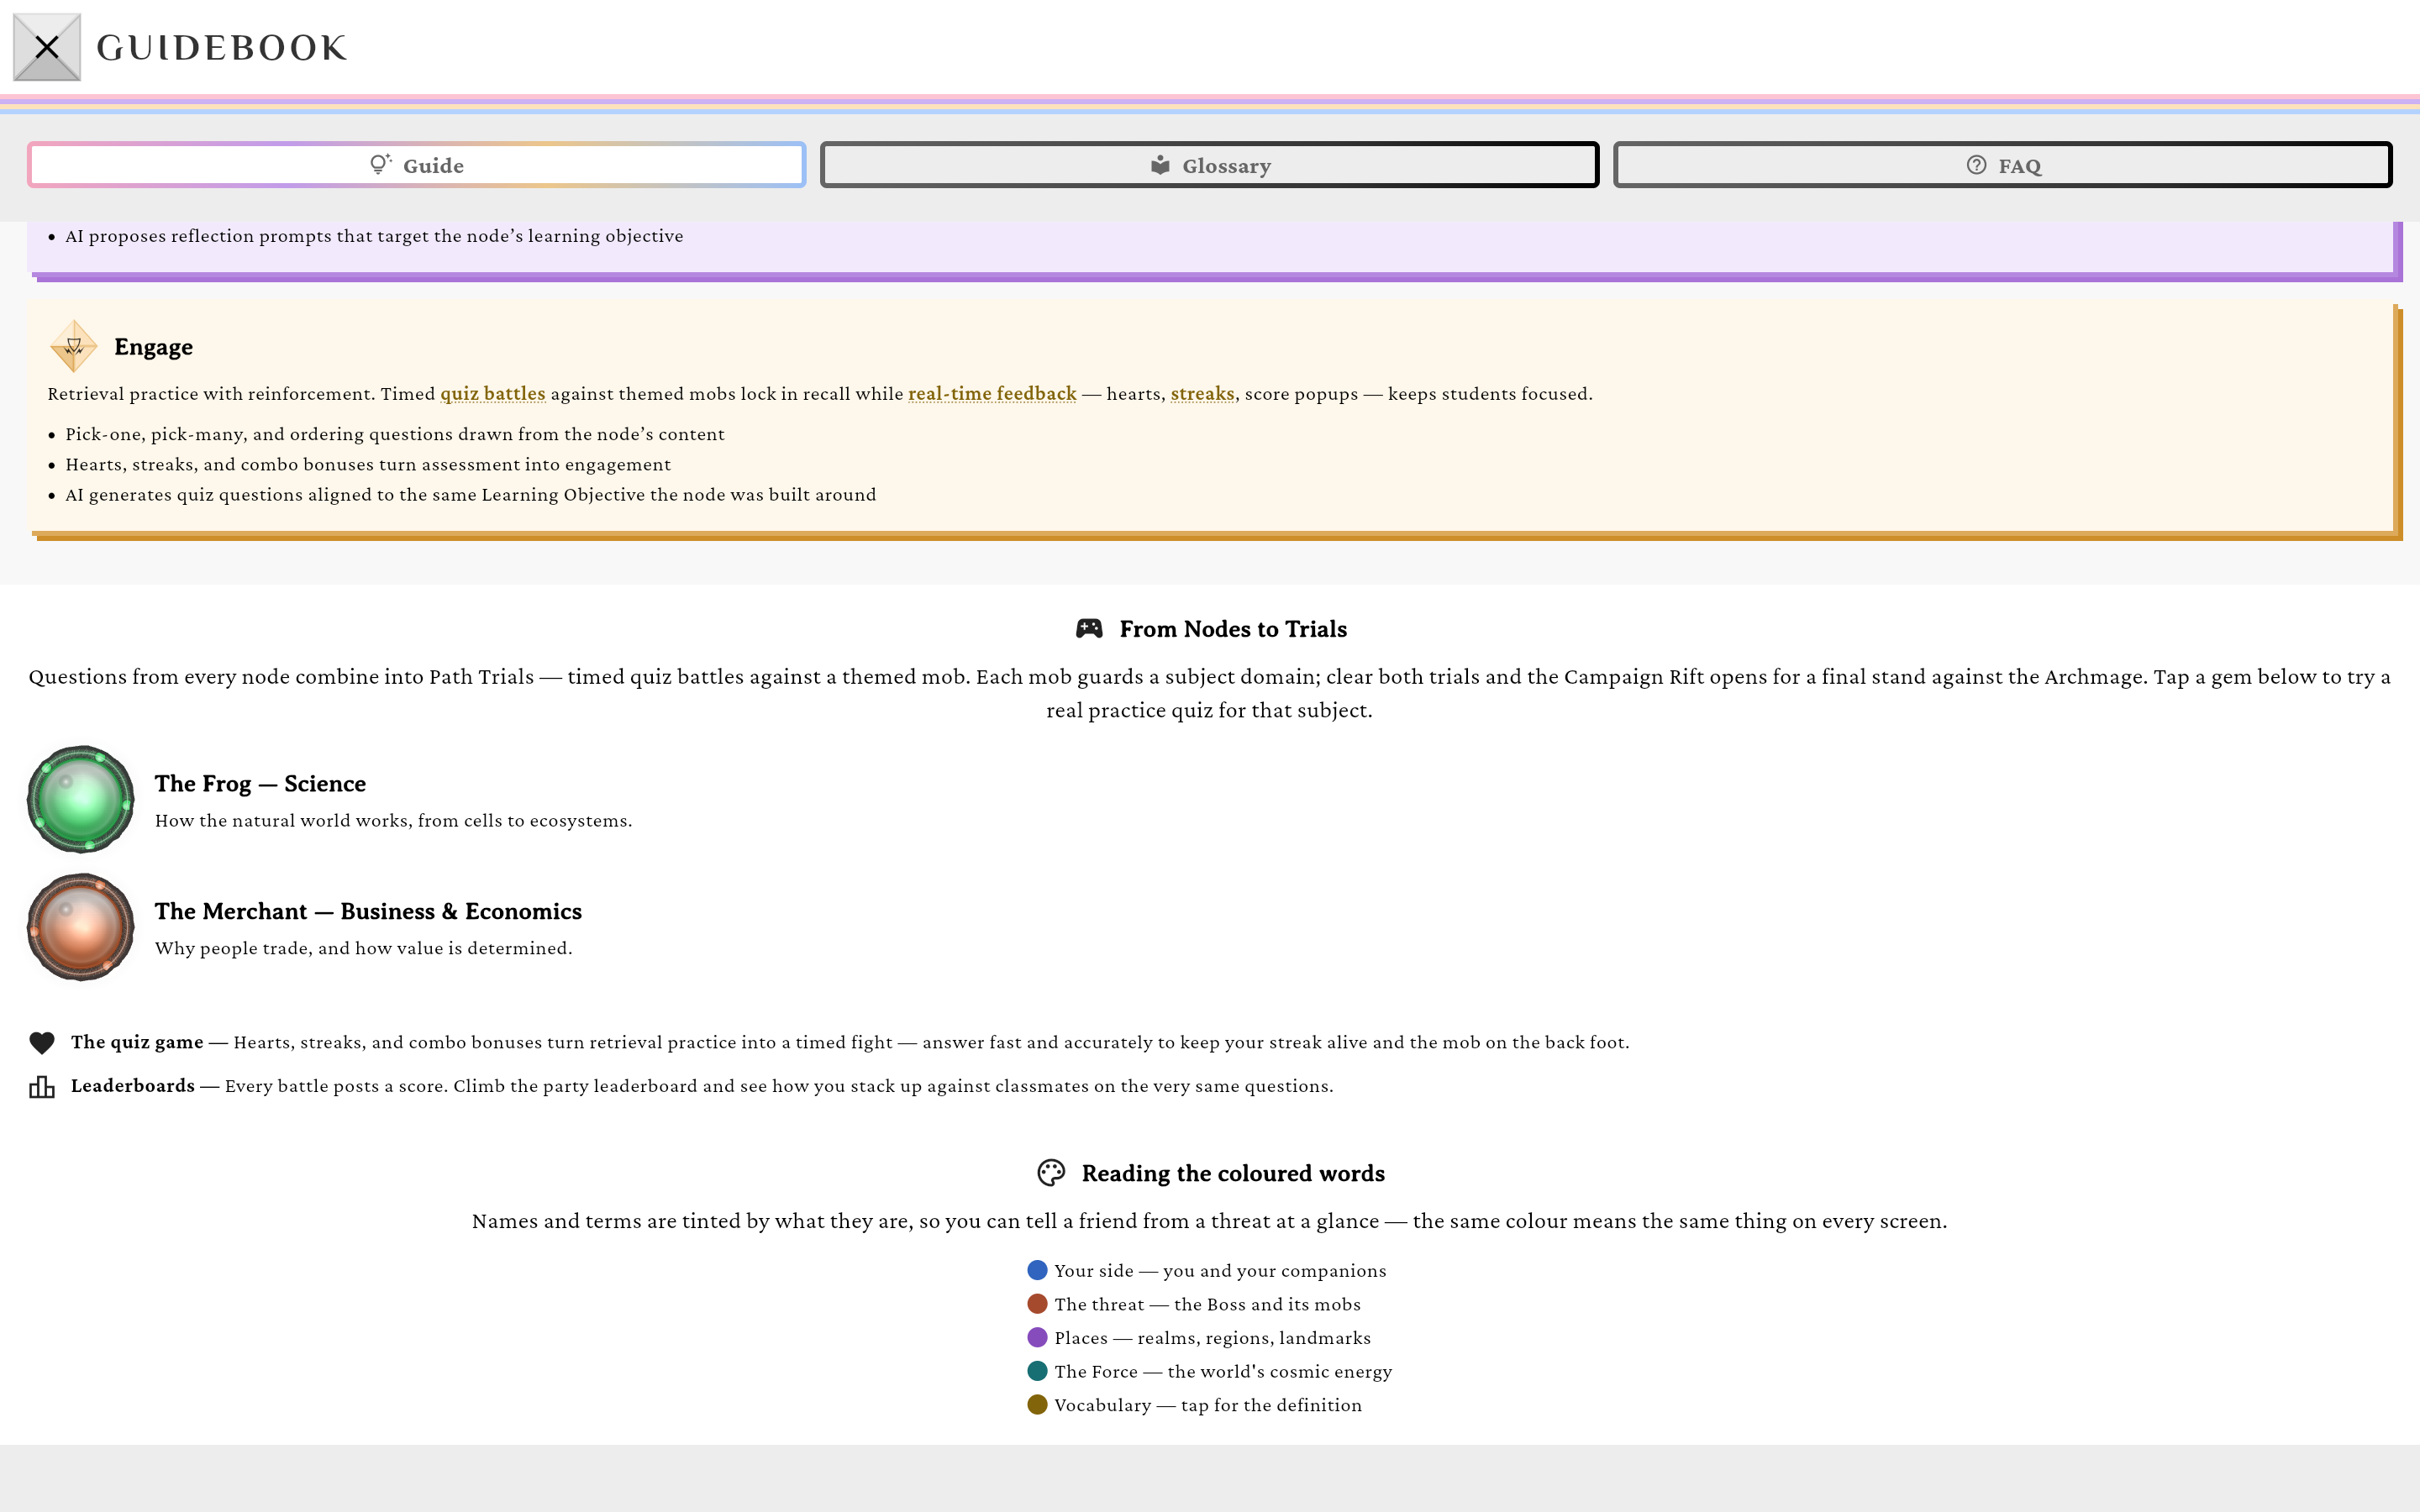Click the blue 'Your side' colour dot
Viewport: 2420px width, 1512px height.
[1037, 1270]
